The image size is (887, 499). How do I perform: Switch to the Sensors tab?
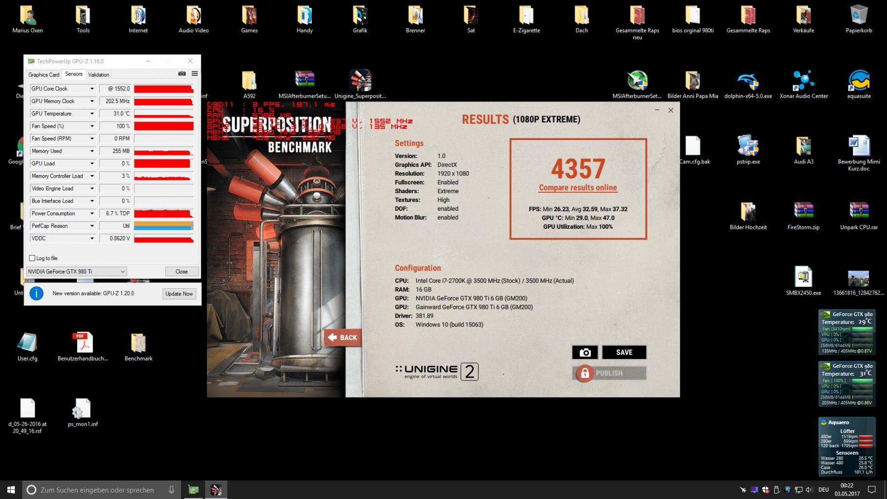point(74,74)
